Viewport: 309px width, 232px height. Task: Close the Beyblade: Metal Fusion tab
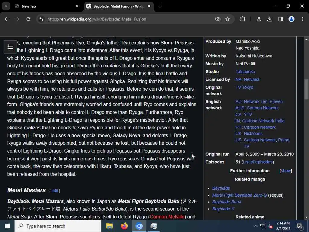click(x=149, y=6)
